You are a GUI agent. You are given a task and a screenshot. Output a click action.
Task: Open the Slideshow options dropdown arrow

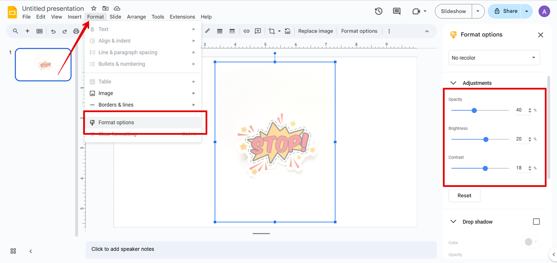point(478,11)
